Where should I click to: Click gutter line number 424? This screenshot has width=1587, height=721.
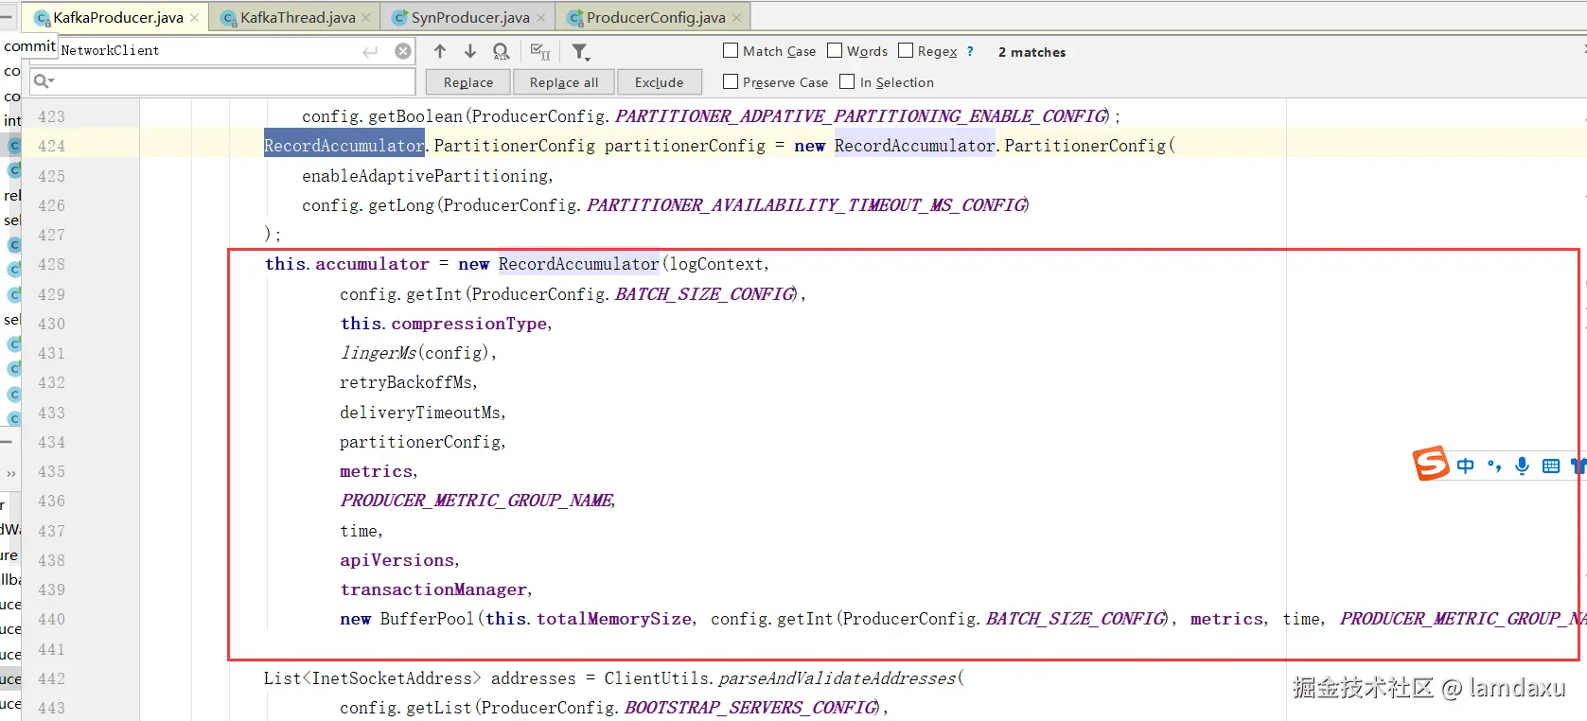52,147
